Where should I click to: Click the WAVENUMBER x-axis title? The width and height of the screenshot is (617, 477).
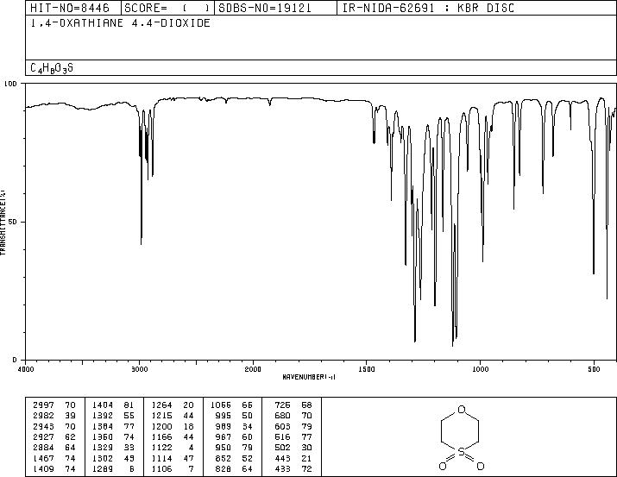[x=309, y=377]
